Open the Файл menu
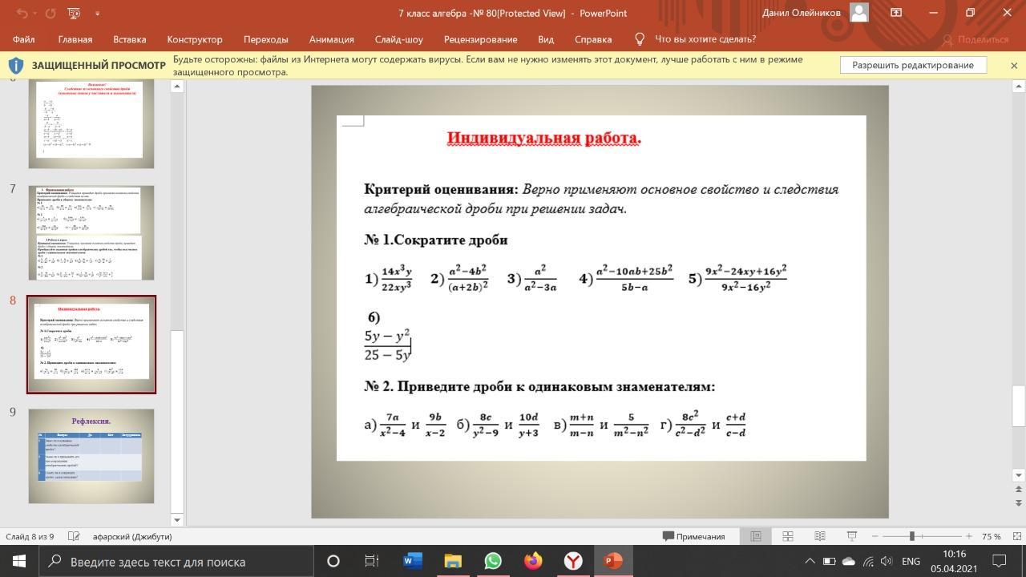1026x577 pixels. click(23, 39)
